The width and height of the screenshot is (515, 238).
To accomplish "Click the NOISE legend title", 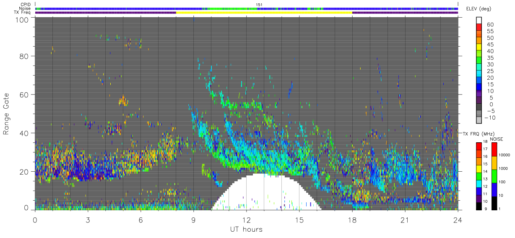I will [x=496, y=139].
